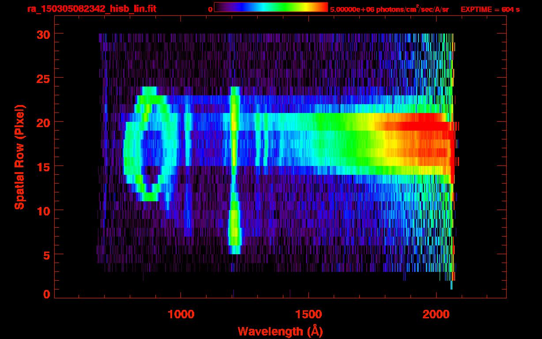Image resolution: width=542 pixels, height=339 pixels.
Task: Click the rainbow color scale bar
Action: [x=271, y=8]
